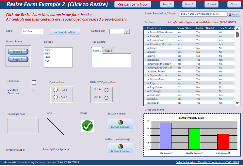Click inside the Combo box field
This screenshot has height=166, width=243.
(x=117, y=31)
